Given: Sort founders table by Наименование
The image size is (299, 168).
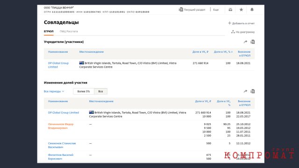Looking at the screenshot, I should click(58, 52).
